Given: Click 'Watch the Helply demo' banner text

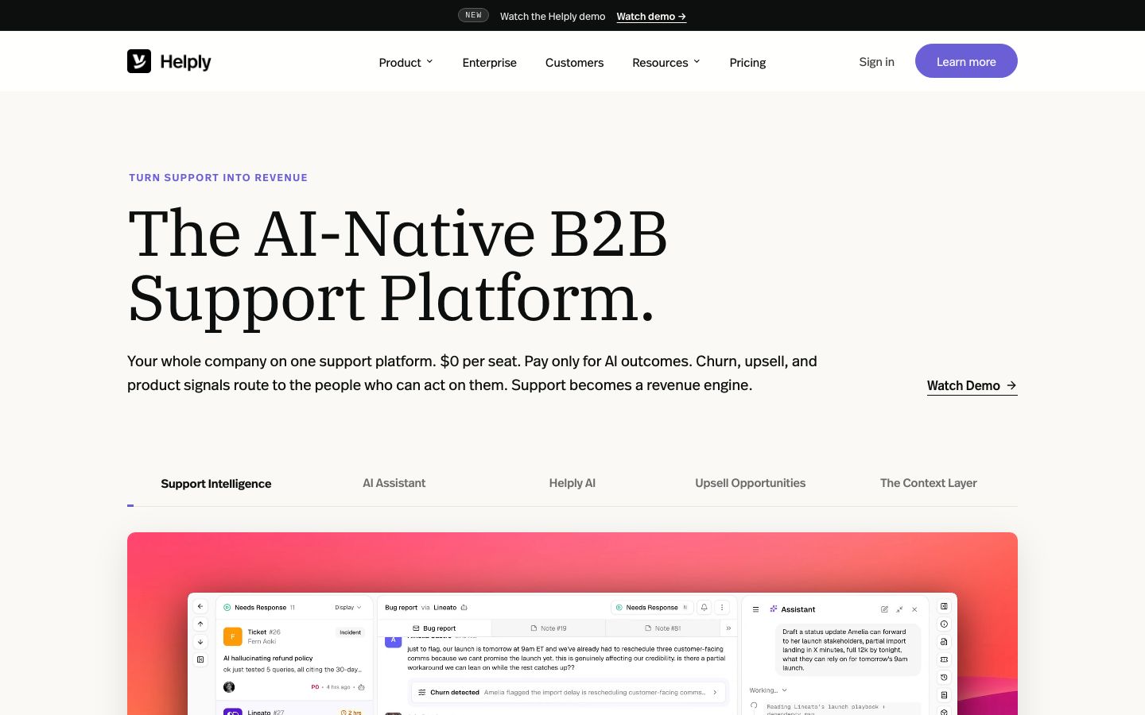Looking at the screenshot, I should click(x=553, y=16).
